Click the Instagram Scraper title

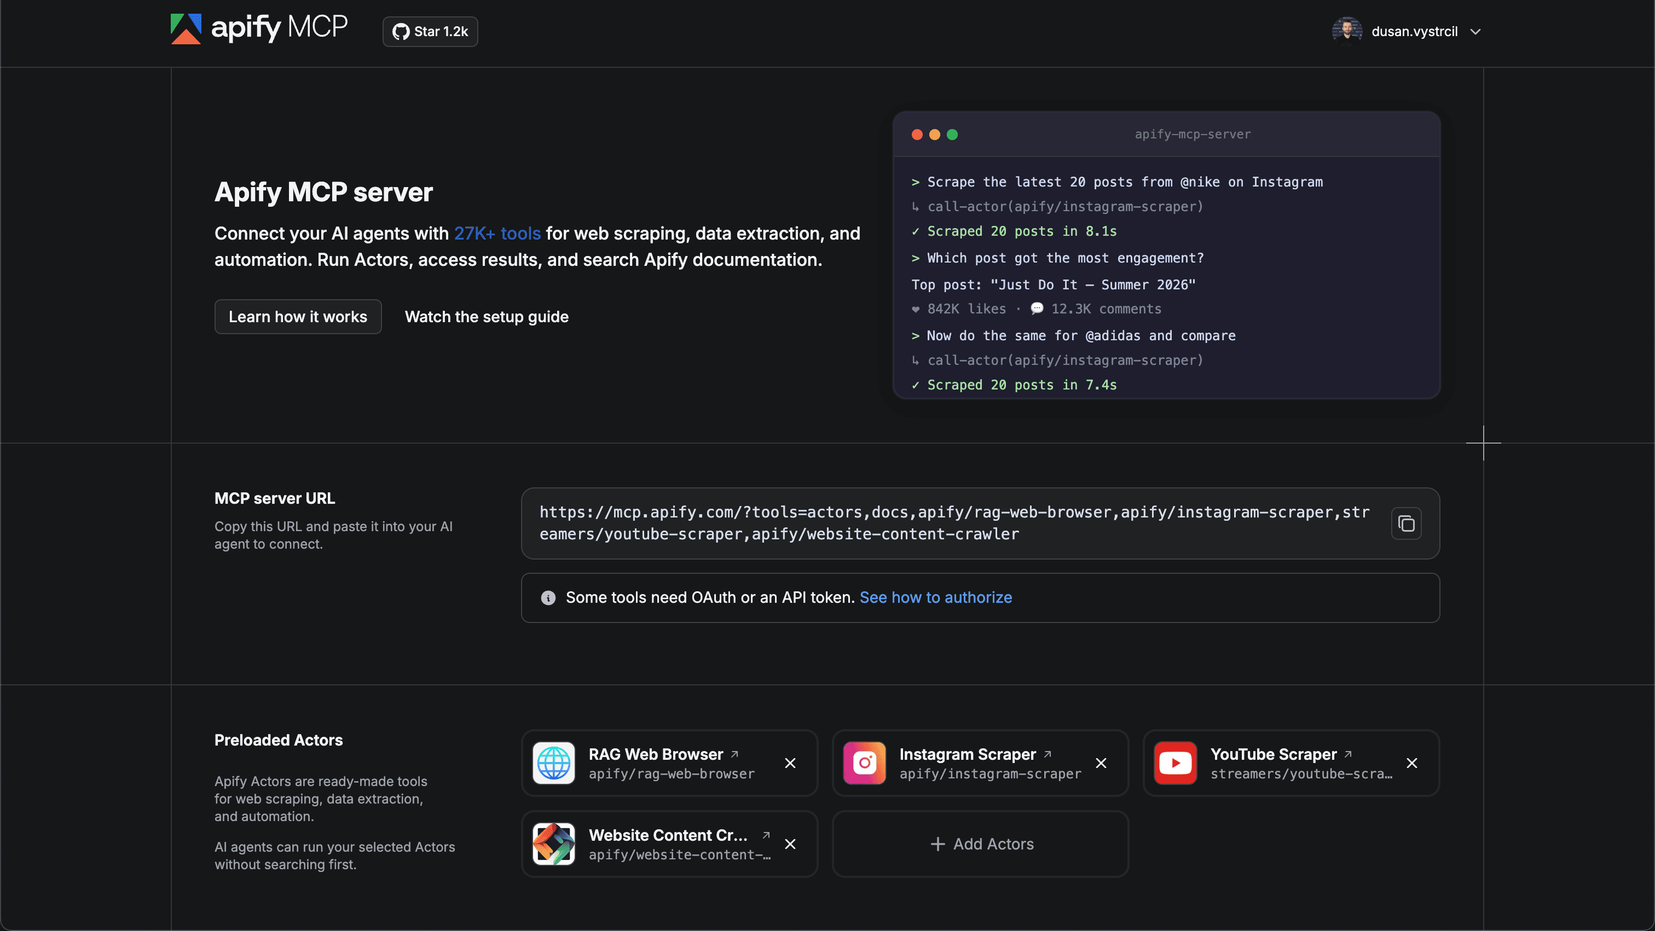[x=968, y=754]
